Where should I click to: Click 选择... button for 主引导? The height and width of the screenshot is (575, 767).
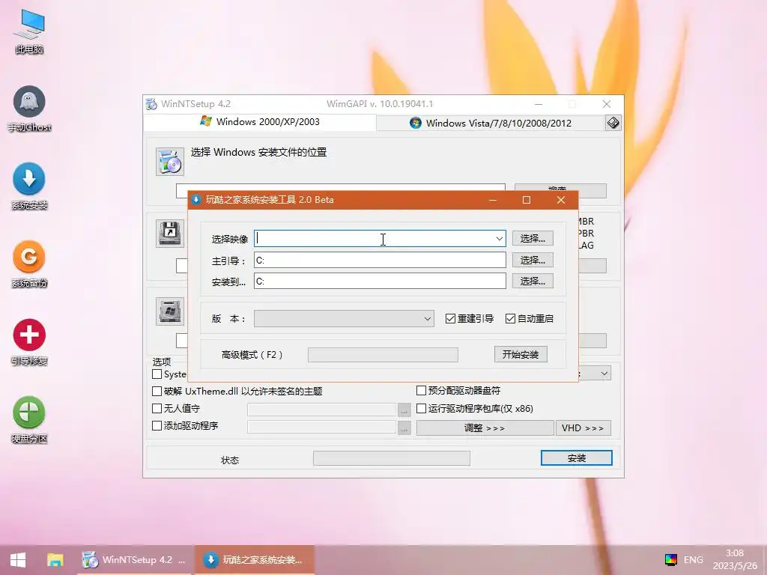coord(533,260)
